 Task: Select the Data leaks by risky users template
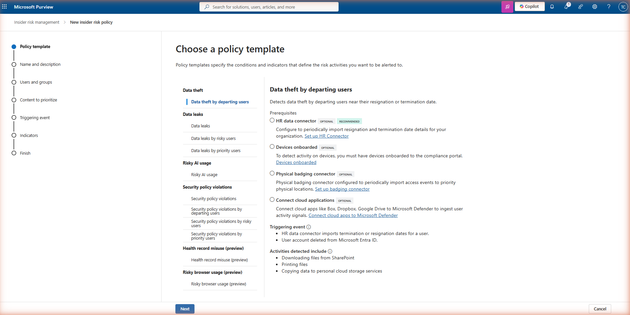point(213,138)
